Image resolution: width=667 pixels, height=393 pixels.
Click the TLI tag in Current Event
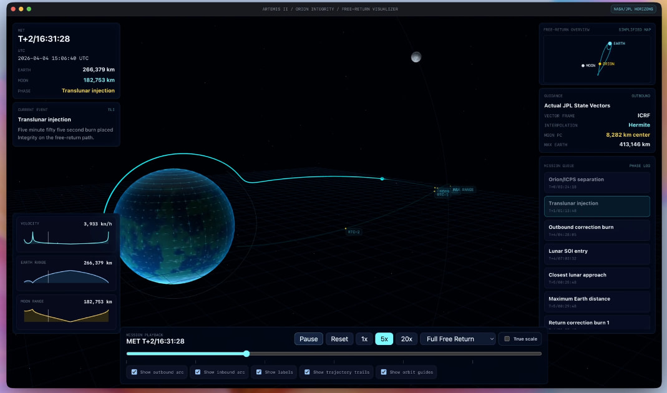(x=111, y=110)
